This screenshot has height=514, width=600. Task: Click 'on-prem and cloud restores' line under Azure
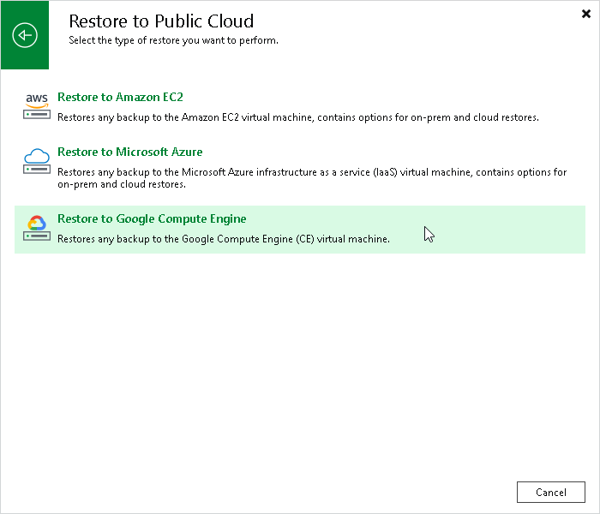[x=122, y=184]
